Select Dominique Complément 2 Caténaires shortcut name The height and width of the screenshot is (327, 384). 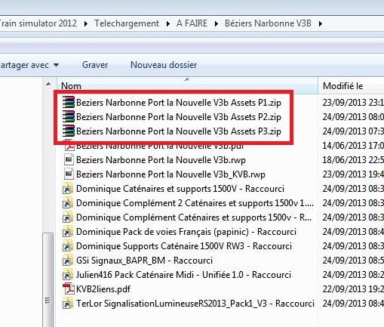195,203
